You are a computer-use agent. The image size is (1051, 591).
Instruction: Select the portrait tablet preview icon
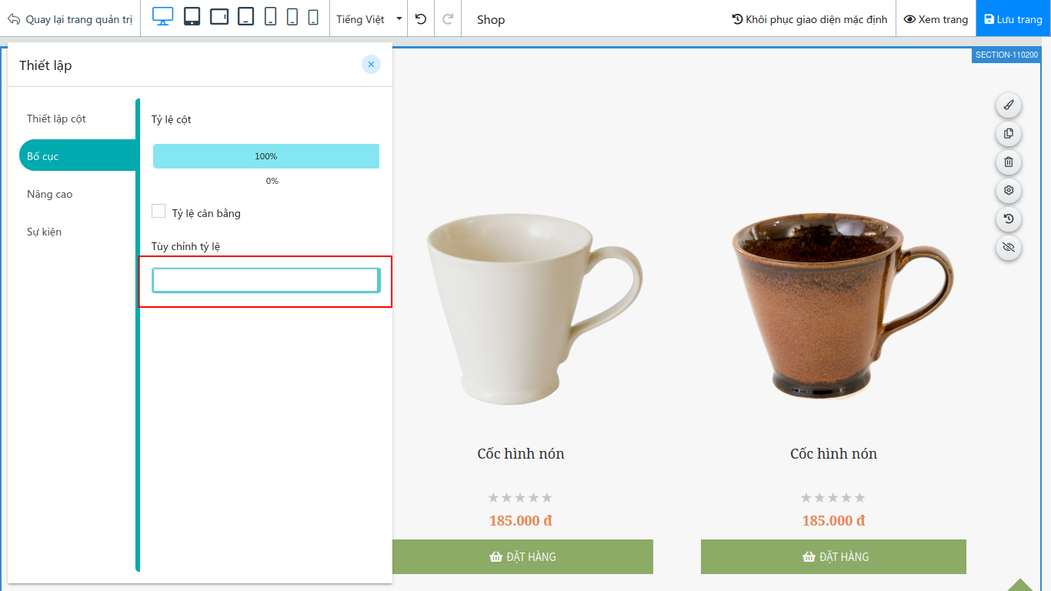192,17
